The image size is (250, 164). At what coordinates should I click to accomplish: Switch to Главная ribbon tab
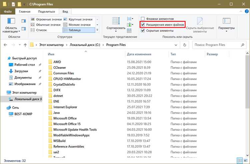point(25,11)
